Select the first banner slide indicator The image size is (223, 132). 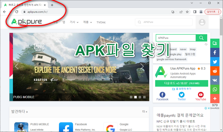click(131, 97)
